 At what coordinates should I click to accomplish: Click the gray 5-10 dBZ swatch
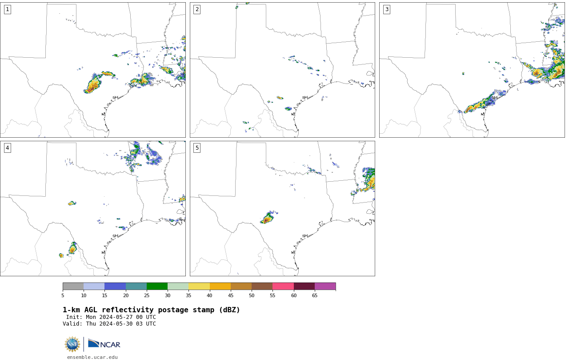tap(73, 286)
